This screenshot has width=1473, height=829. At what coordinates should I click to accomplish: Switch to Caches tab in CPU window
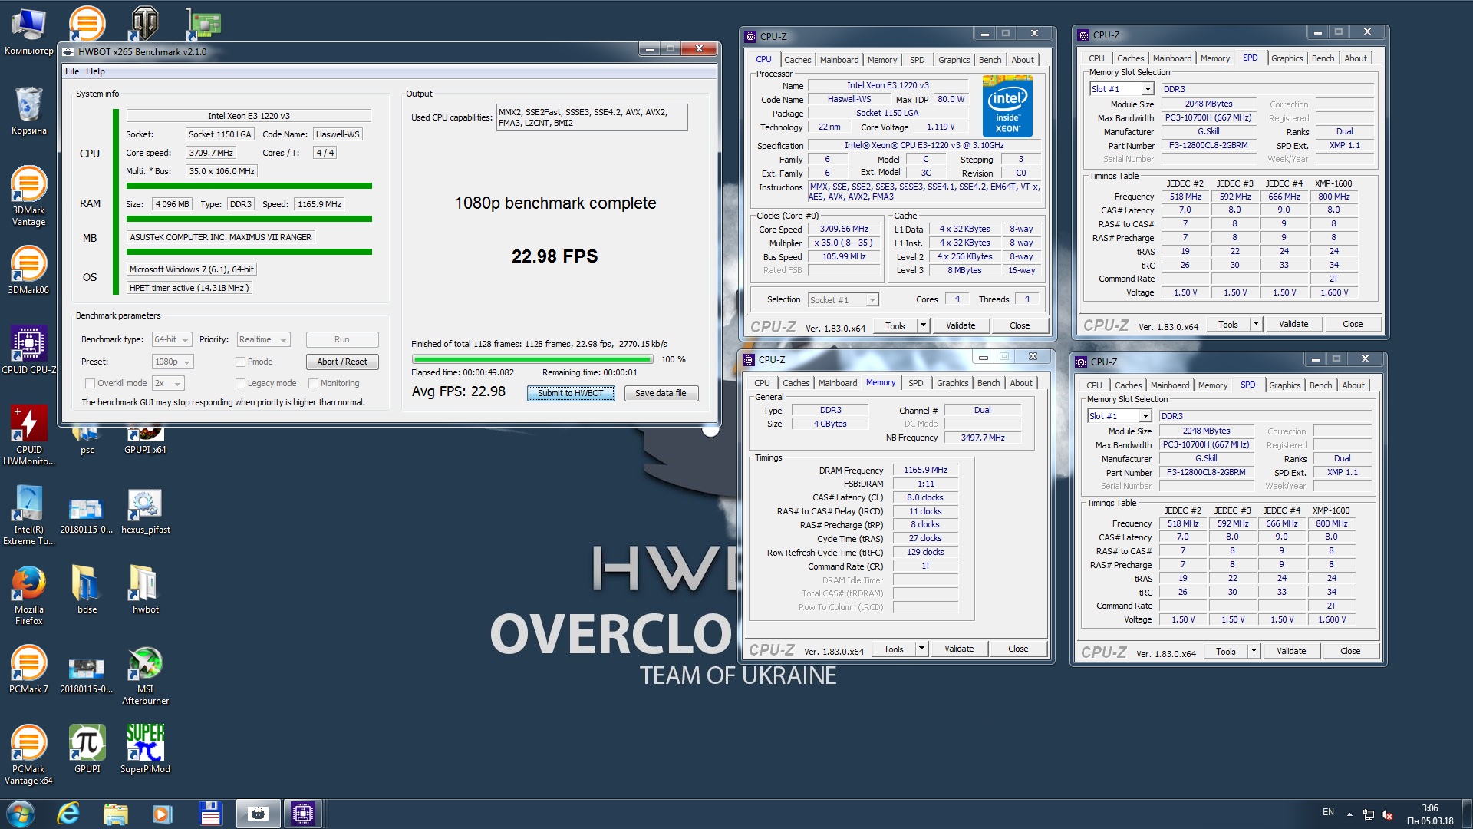797,60
